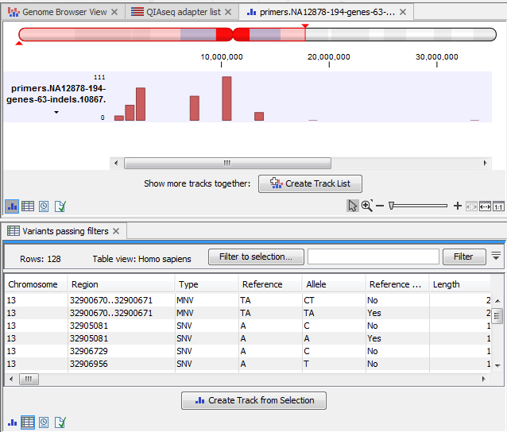
Task: Click the fit width zoom icon
Action: click(x=485, y=206)
